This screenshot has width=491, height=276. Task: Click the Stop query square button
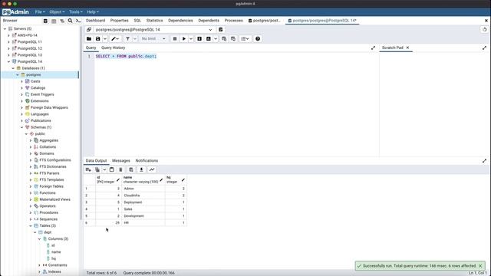(x=175, y=39)
